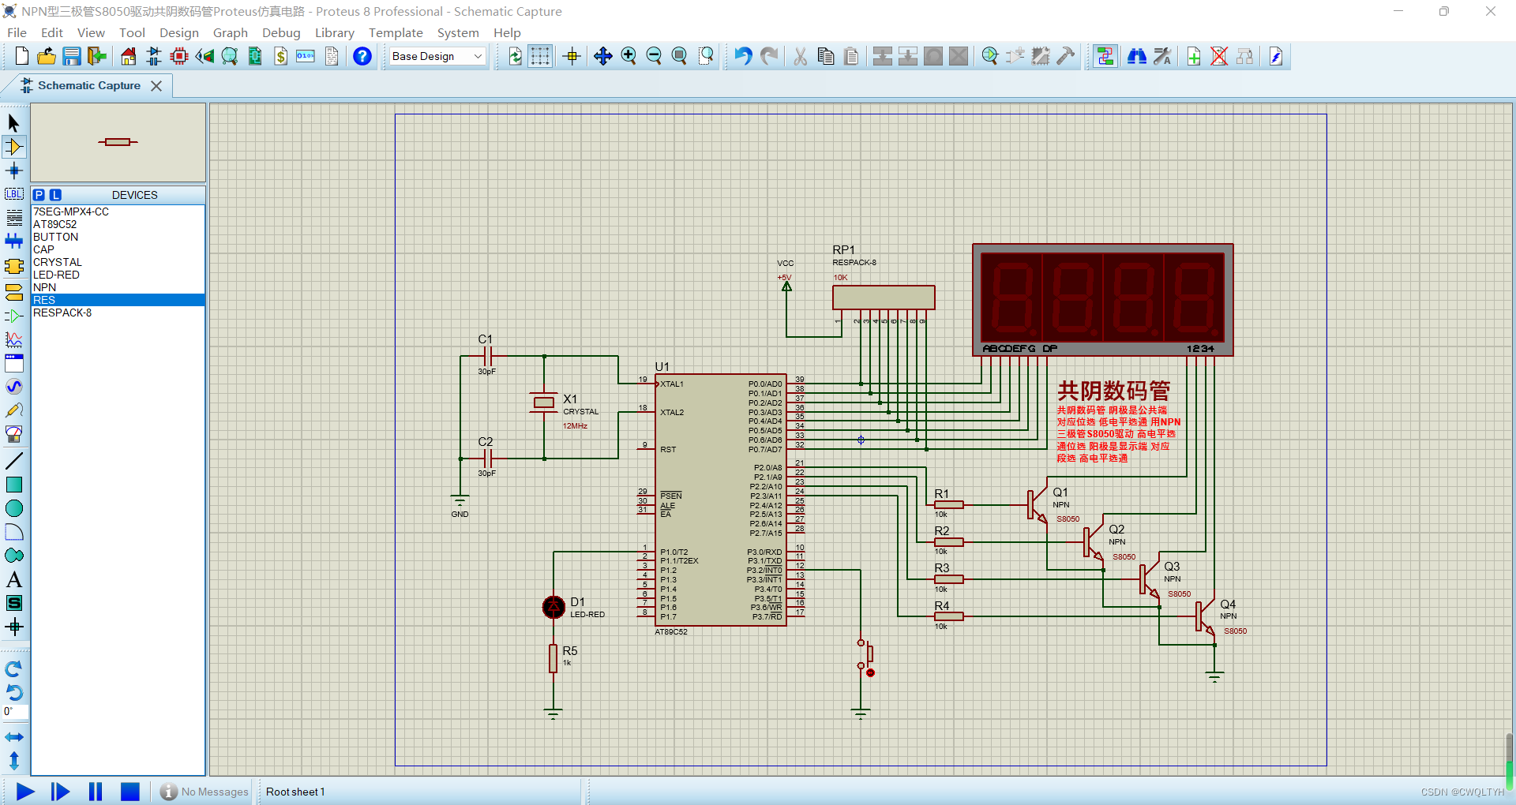Play the simulation
This screenshot has height=805, width=1516.
[25, 792]
